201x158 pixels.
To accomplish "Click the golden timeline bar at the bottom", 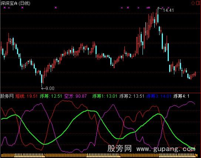I will pos(100,155).
